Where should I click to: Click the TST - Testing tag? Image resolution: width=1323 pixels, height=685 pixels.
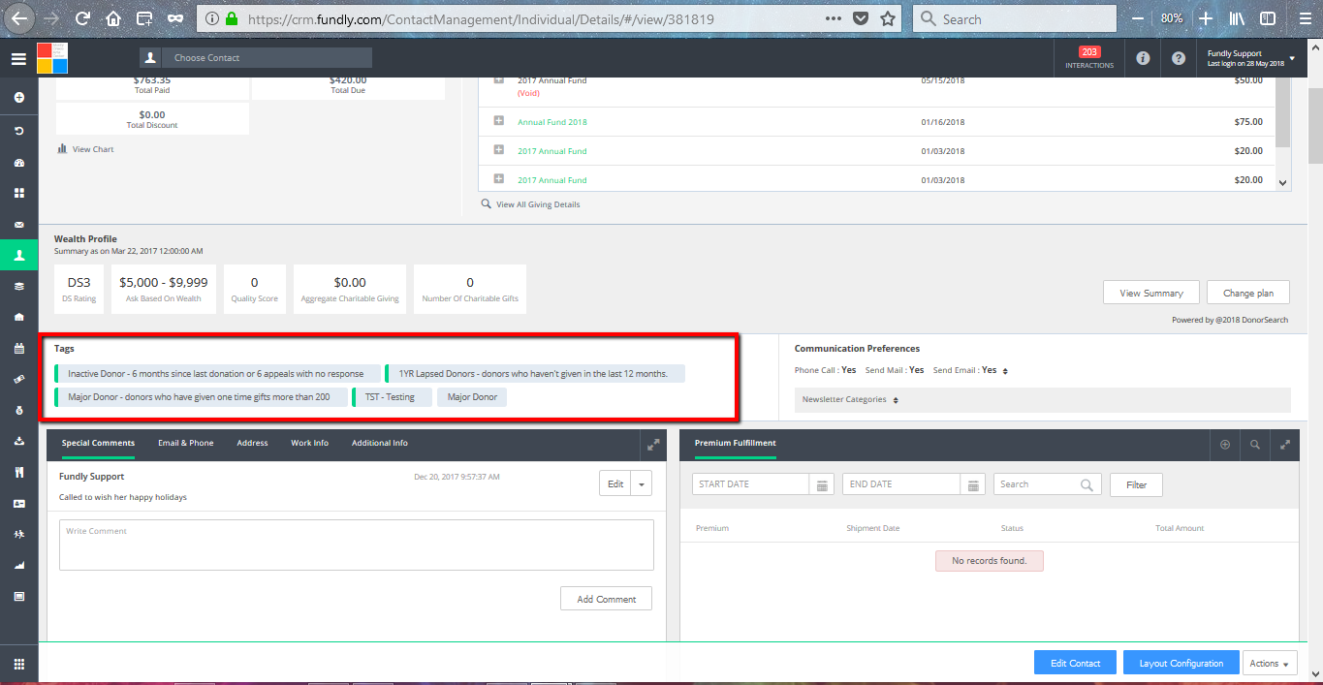pos(392,397)
